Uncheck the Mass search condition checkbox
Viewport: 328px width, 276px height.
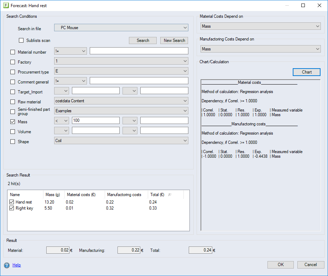click(13, 122)
